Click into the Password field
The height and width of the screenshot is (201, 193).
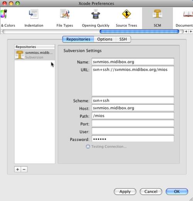click(133, 139)
